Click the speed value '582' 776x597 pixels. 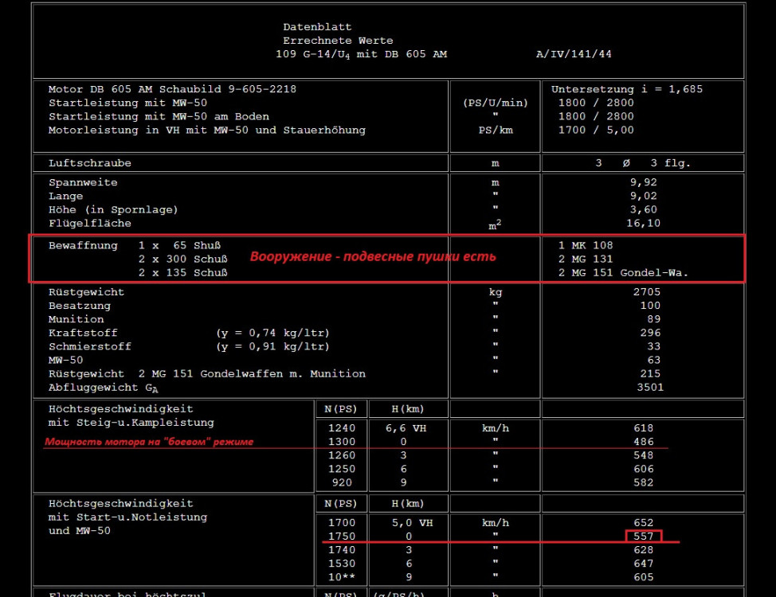tap(644, 482)
